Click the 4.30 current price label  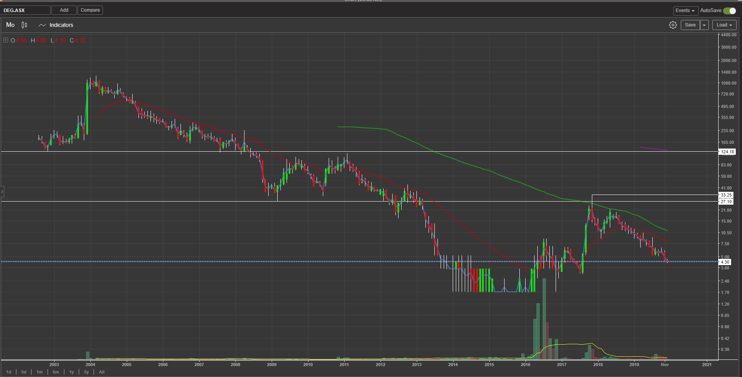pos(725,262)
